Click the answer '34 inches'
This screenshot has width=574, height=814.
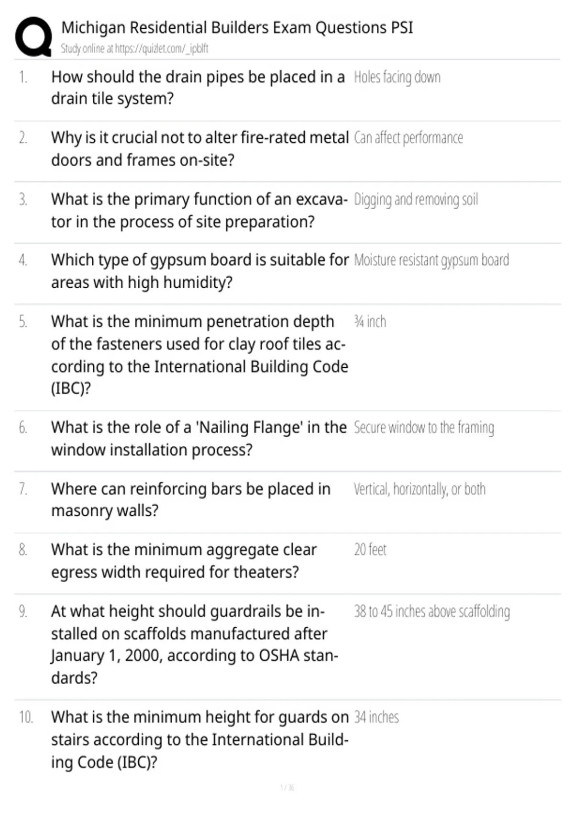(x=376, y=717)
